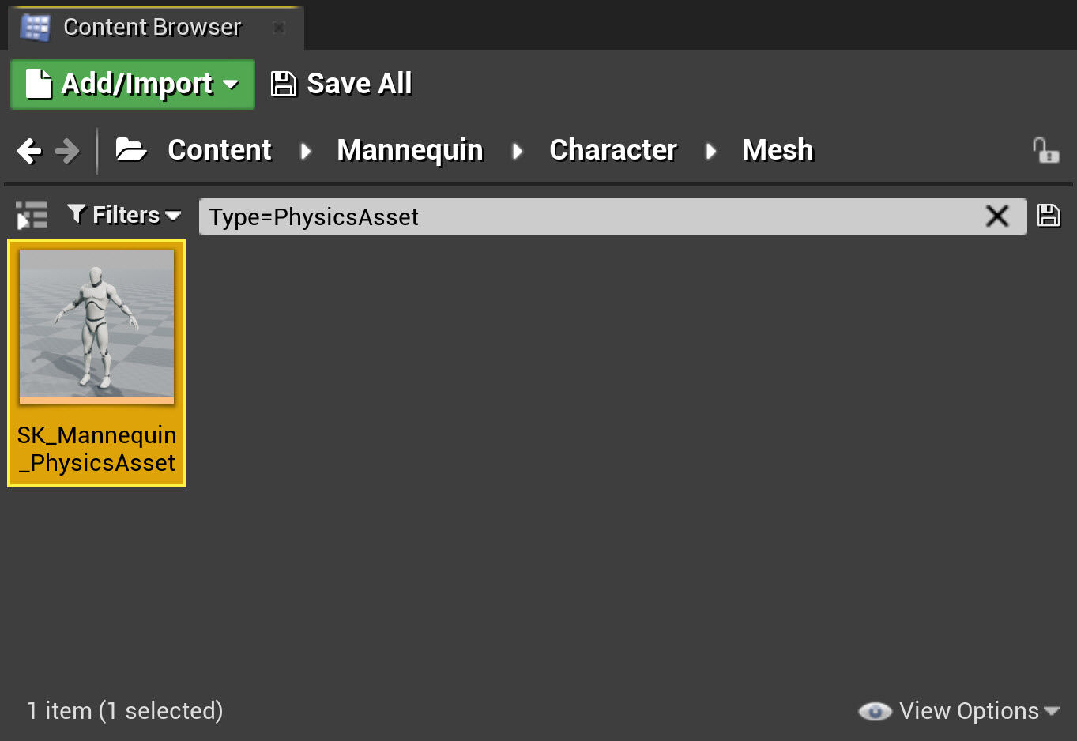Screen dimensions: 1077x741
Task: Click the filter type chip in the search field
Action: pyautogui.click(x=312, y=216)
